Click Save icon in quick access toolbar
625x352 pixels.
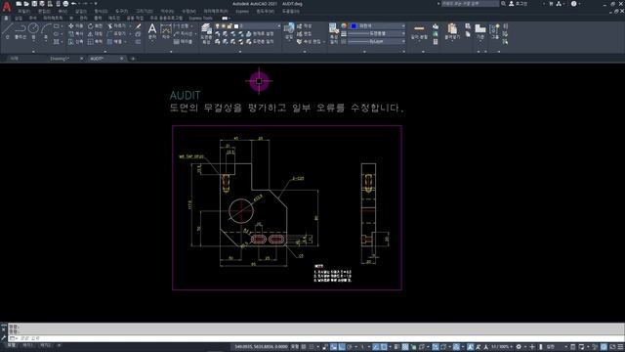pos(34,4)
